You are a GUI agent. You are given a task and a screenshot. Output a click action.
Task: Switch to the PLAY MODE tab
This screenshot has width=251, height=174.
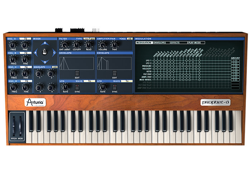[196, 43]
